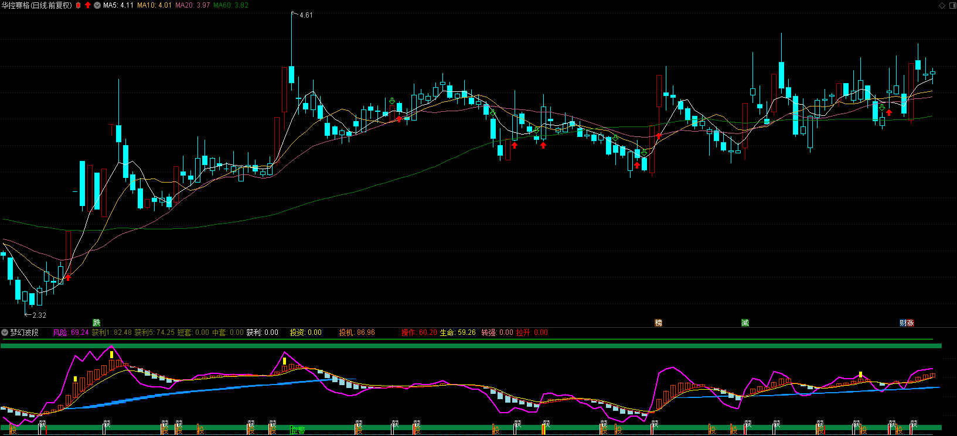Image resolution: width=957 pixels, height=436 pixels.
Task: Click the top-right diamond outline icon
Action: tap(942, 5)
